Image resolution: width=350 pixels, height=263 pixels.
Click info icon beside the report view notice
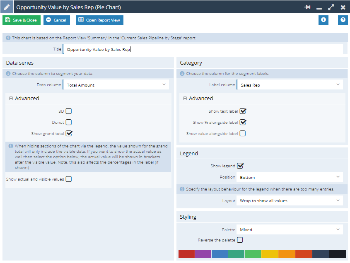(x=8, y=38)
